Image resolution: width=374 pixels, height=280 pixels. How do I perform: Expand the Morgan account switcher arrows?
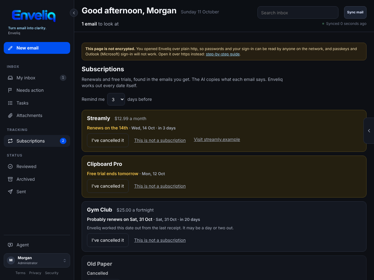coord(65,260)
